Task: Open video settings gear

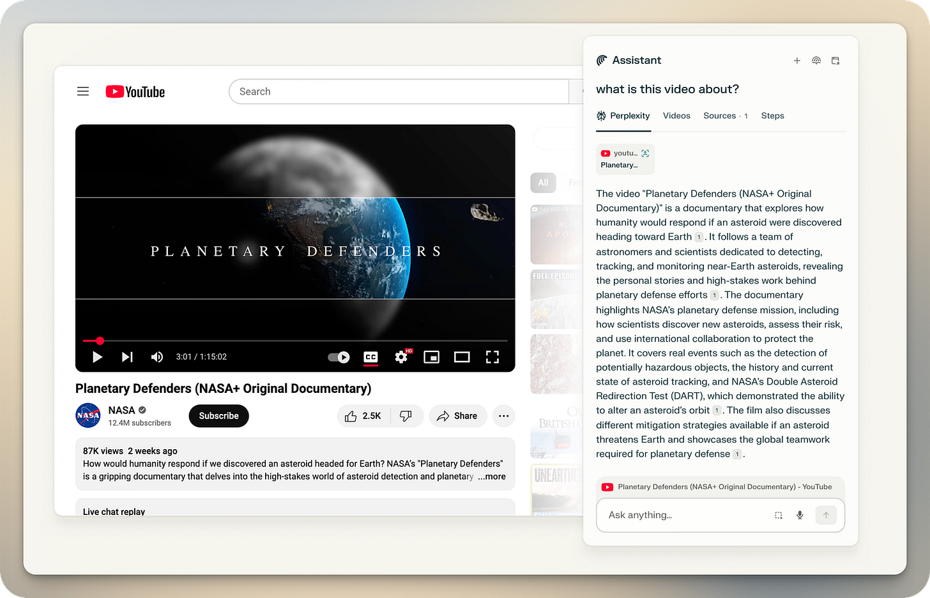Action: 402,356
